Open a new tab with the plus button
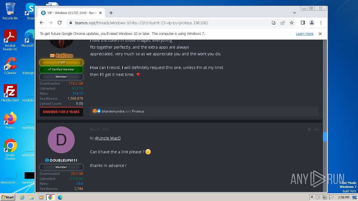The image size is (358, 201). pyautogui.click(x=111, y=13)
